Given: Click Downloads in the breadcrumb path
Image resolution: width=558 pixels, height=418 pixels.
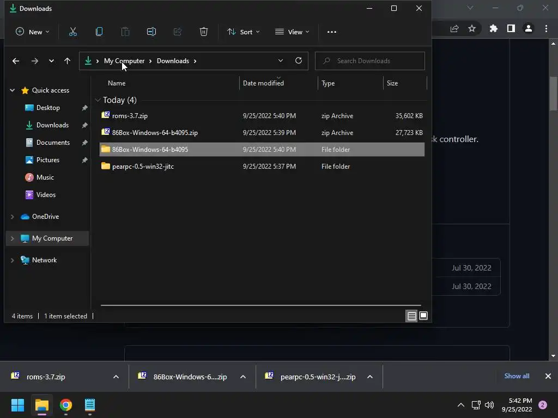Looking at the screenshot, I should (173, 61).
